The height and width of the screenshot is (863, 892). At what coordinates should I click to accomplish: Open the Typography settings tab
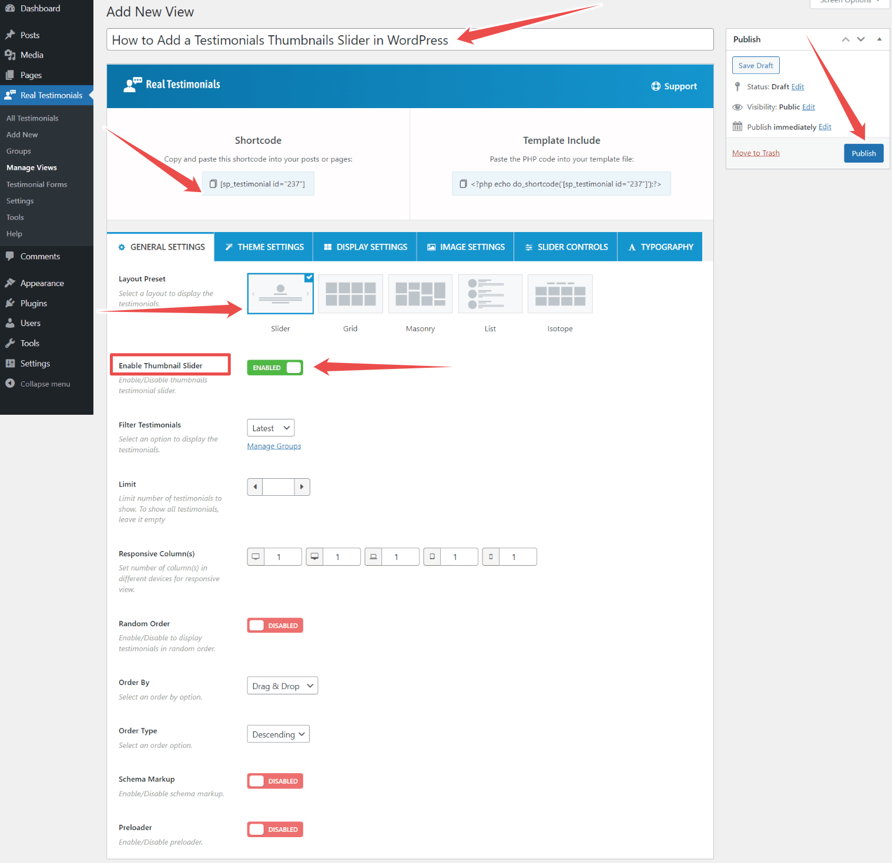tap(659, 247)
